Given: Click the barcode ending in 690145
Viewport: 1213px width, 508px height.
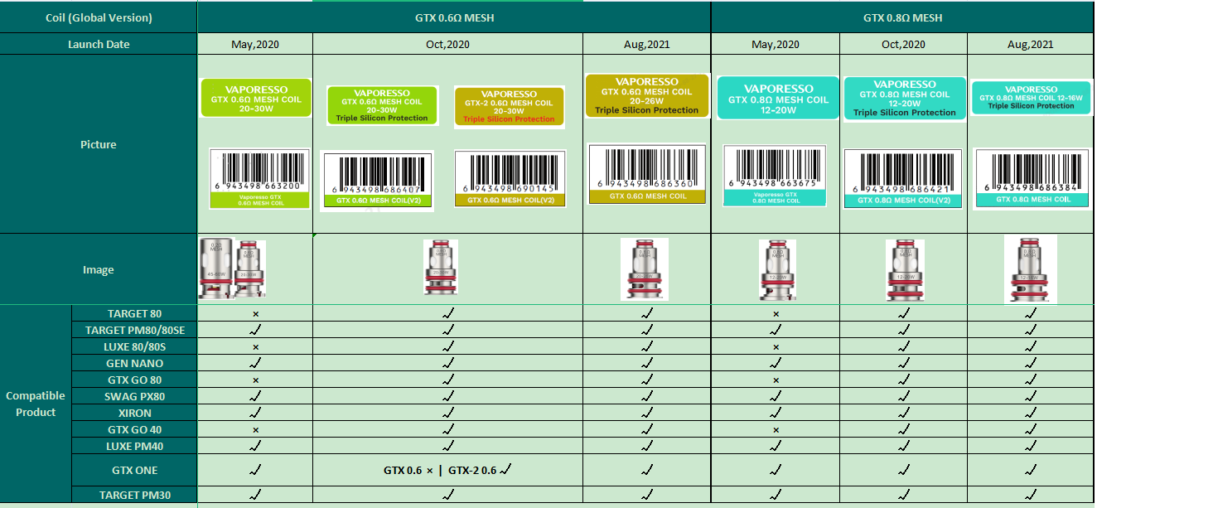Looking at the screenshot, I should point(510,178).
